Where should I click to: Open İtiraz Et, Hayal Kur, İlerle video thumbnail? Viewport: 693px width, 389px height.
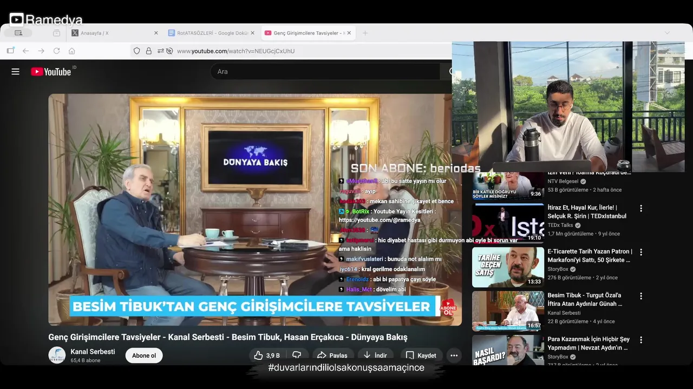click(x=508, y=223)
